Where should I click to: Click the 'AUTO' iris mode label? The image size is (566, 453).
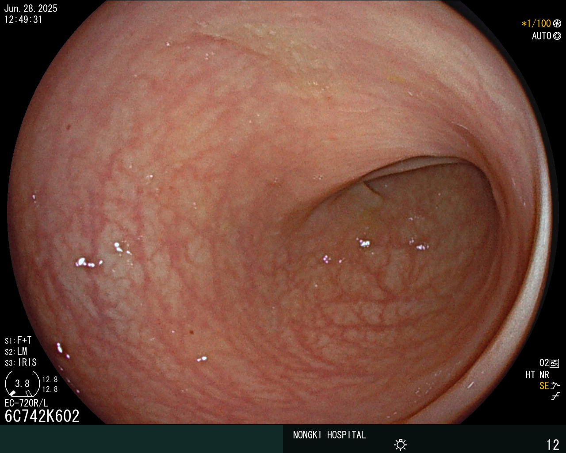pos(542,36)
